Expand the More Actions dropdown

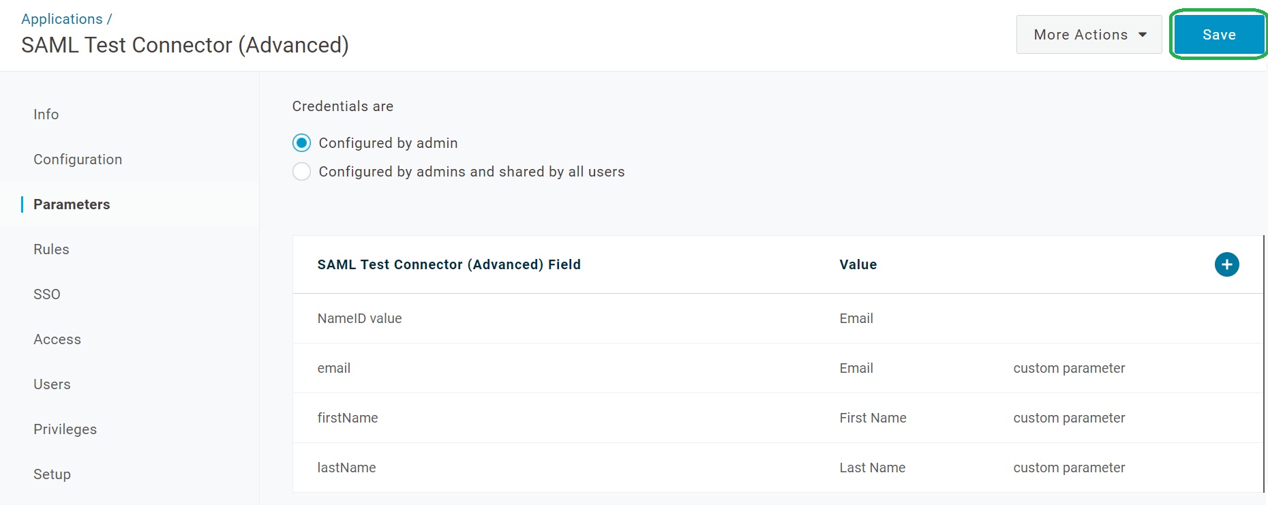[x=1089, y=35]
